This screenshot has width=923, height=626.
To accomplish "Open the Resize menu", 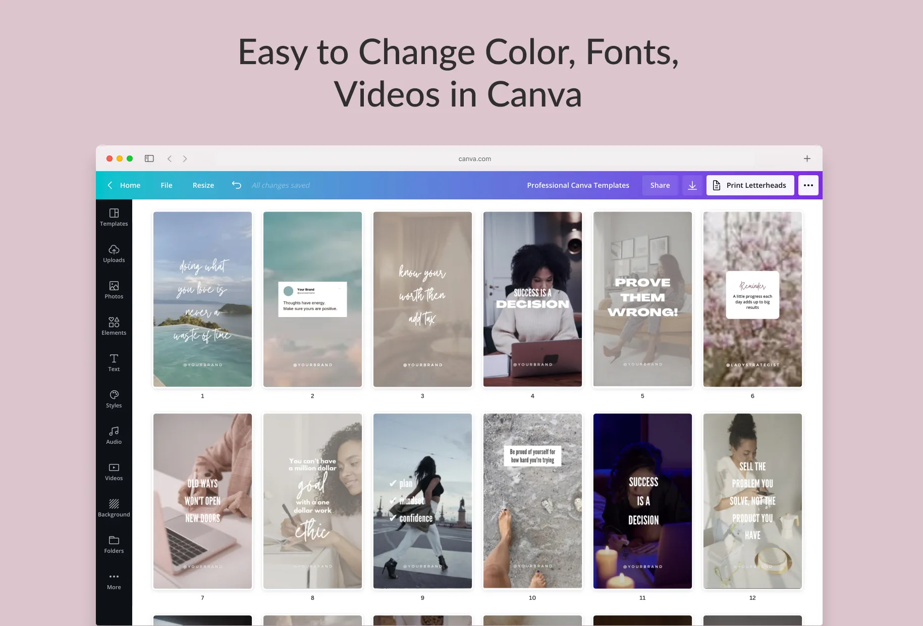I will [x=203, y=185].
